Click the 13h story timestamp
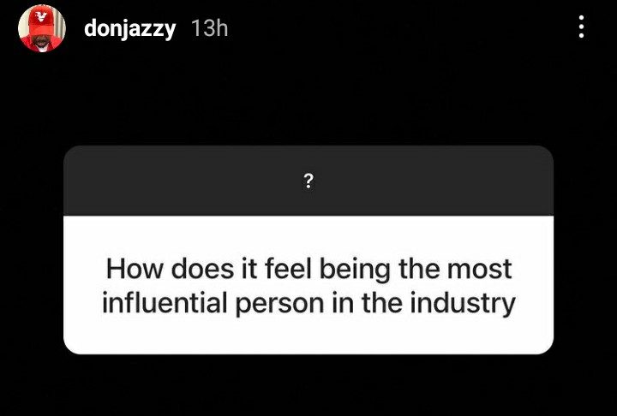Viewport: 617px width, 416px height. point(210,28)
